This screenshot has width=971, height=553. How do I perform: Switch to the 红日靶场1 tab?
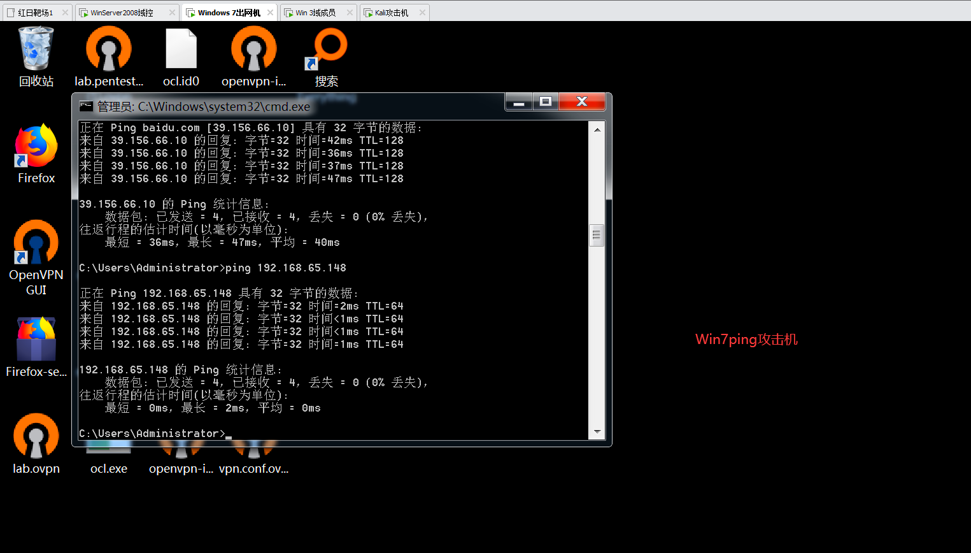[x=36, y=13]
